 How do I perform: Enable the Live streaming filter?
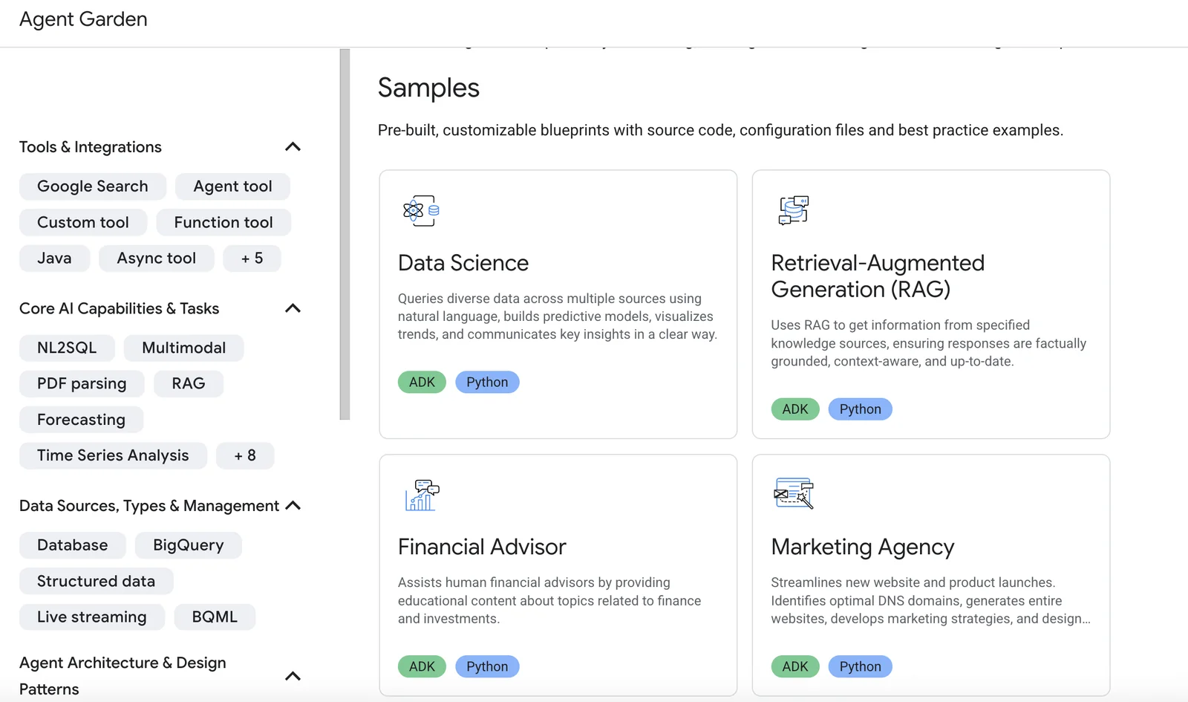point(91,617)
